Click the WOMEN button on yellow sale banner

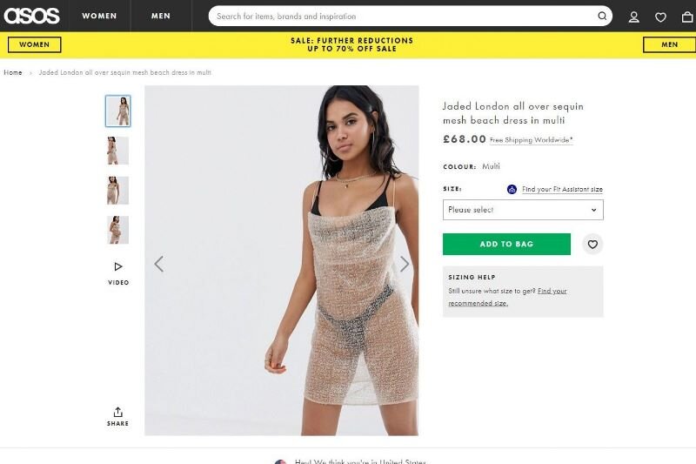(x=34, y=45)
